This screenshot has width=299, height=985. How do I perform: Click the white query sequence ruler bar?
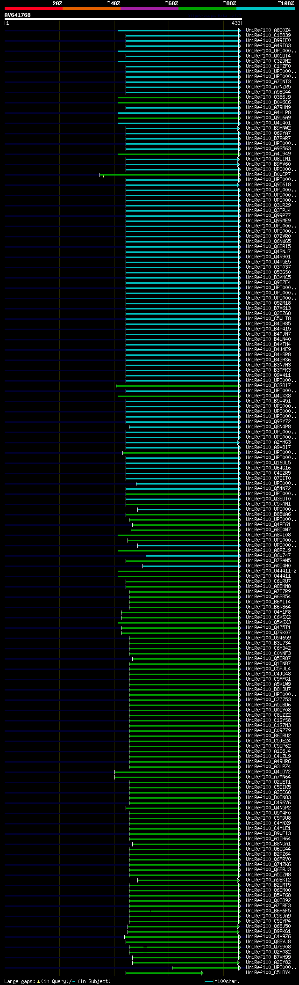(123, 19)
